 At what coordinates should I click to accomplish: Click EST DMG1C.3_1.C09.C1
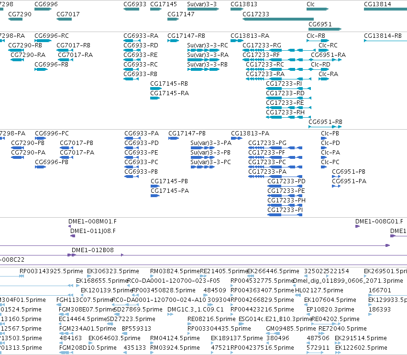[x=196, y=310]
